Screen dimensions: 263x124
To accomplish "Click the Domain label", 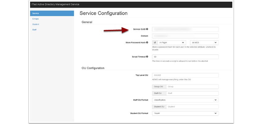I will click(x=144, y=36).
